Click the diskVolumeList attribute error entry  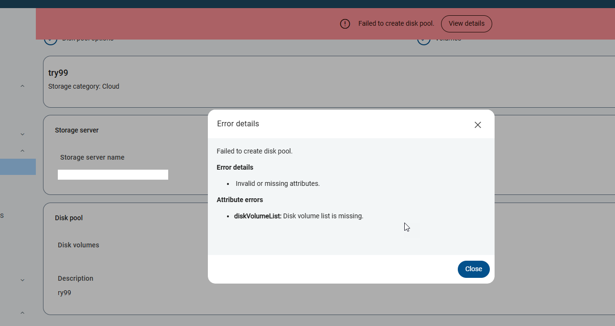298,216
